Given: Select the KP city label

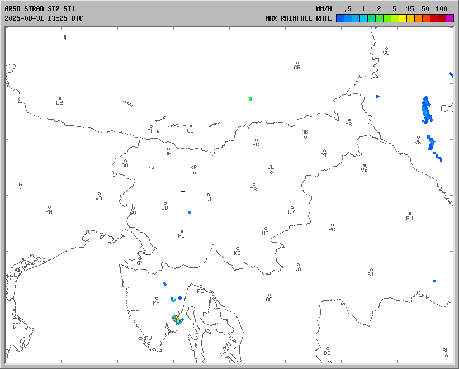Looking at the screenshot, I should (x=139, y=263).
